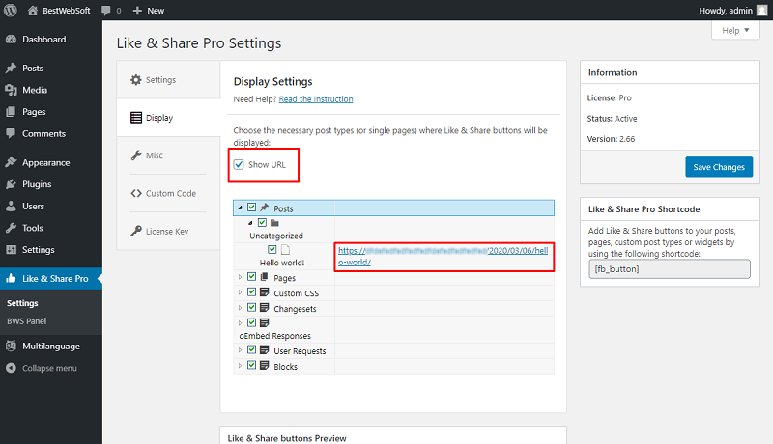
Task: Toggle the Changesets checkbox
Action: click(252, 307)
